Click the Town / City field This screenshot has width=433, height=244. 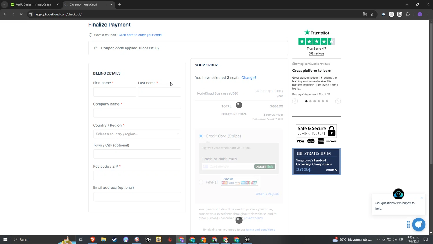pos(137,154)
